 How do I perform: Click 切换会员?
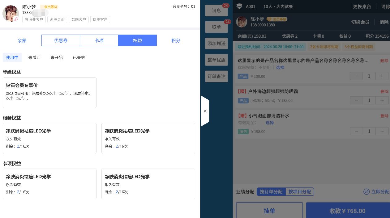pyautogui.click(x=360, y=22)
